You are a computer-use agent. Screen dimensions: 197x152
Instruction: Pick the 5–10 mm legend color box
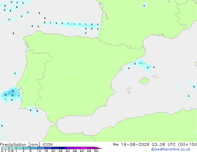(x=34, y=148)
